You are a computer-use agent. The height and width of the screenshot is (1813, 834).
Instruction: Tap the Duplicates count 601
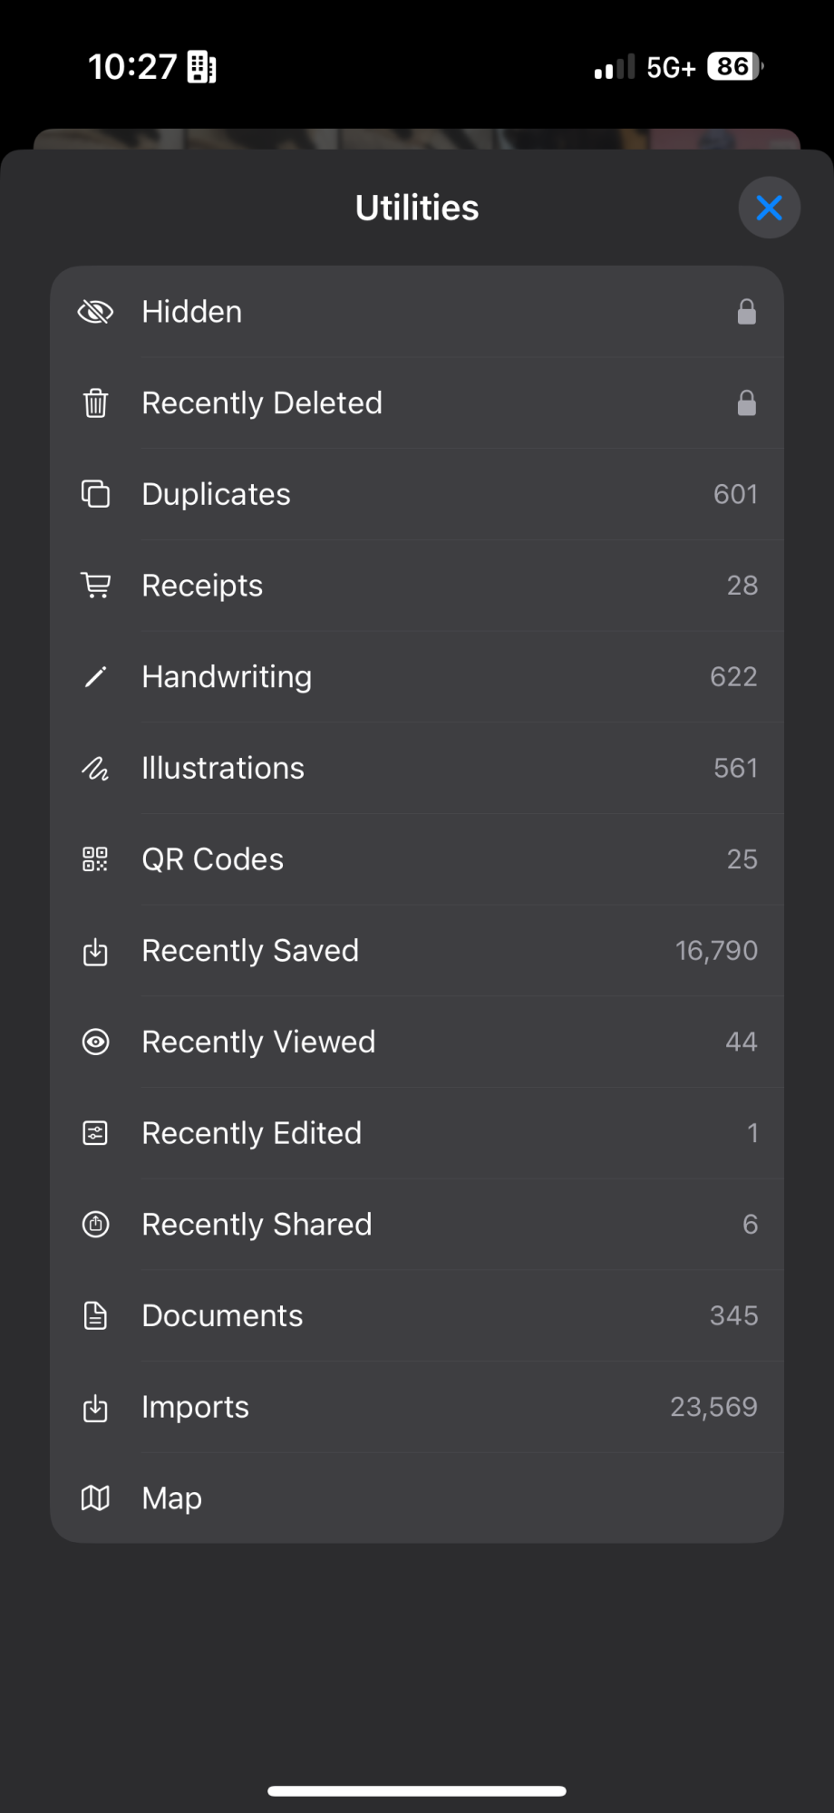[x=735, y=494]
